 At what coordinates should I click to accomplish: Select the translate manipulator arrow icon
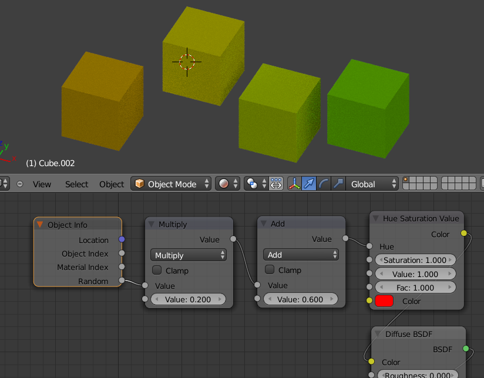pyautogui.click(x=309, y=184)
